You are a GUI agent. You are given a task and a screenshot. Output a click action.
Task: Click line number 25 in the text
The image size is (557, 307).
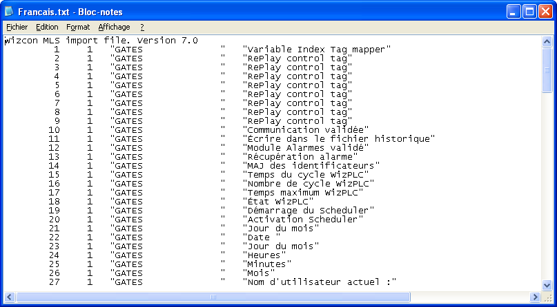54,264
